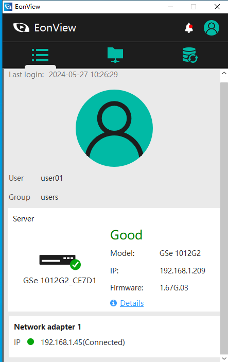The image size is (228, 362).
Task: Click the green checkmark status badge
Action: click(x=76, y=265)
